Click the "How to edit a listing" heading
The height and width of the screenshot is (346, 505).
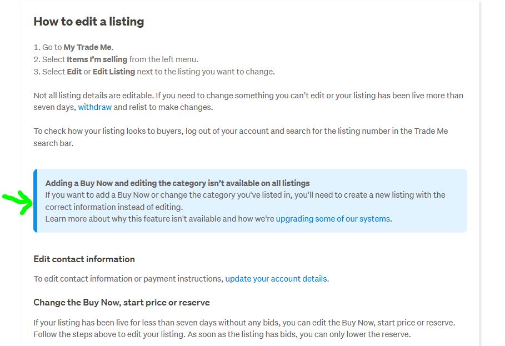pyautogui.click(x=89, y=22)
